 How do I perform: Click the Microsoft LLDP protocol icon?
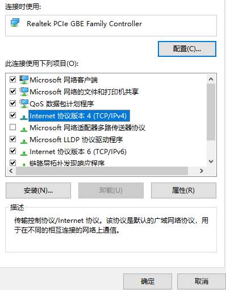[24, 142]
